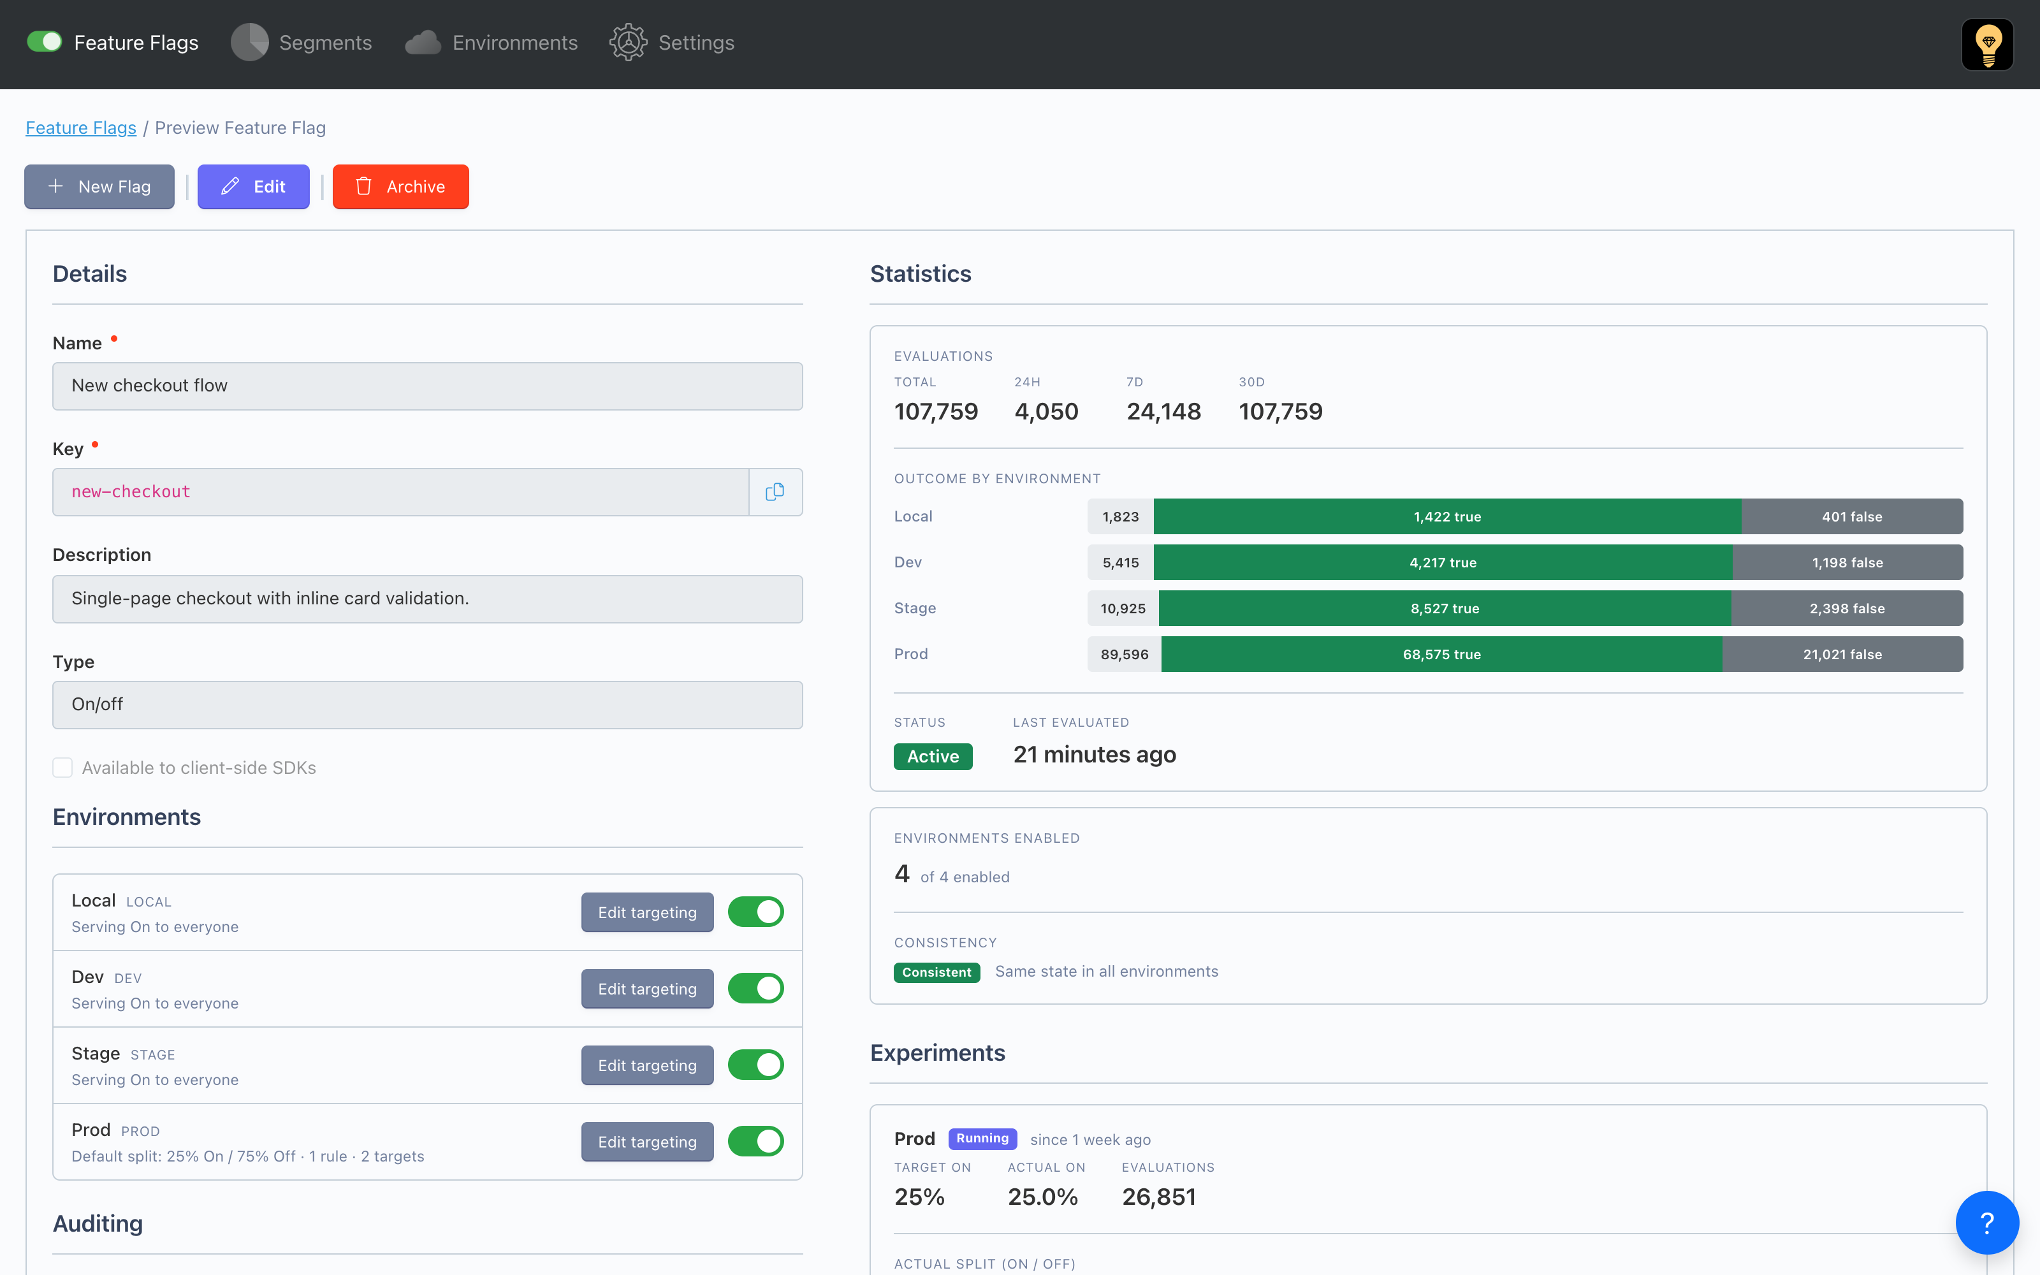Open the help question mark bubble
The height and width of the screenshot is (1275, 2040).
1987,1222
